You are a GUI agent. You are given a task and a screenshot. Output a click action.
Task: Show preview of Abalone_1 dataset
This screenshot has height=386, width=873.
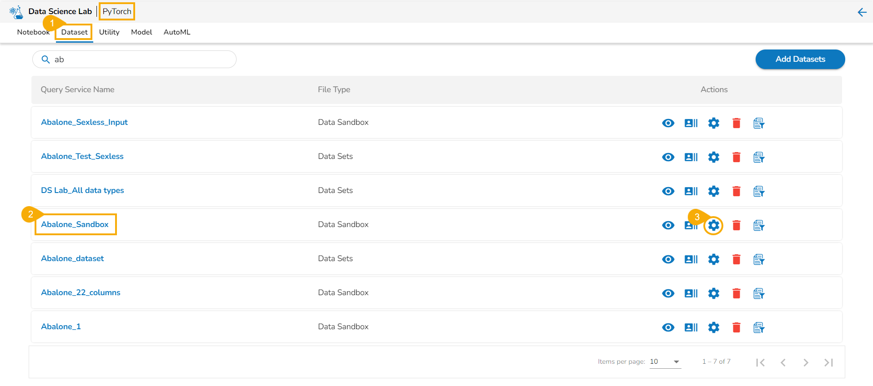point(668,327)
